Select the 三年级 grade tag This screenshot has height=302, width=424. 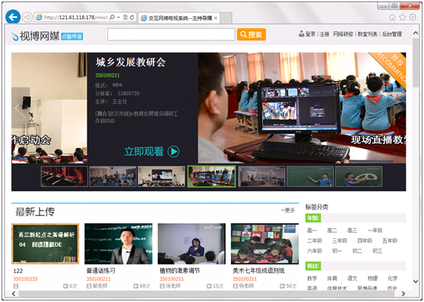(340, 240)
